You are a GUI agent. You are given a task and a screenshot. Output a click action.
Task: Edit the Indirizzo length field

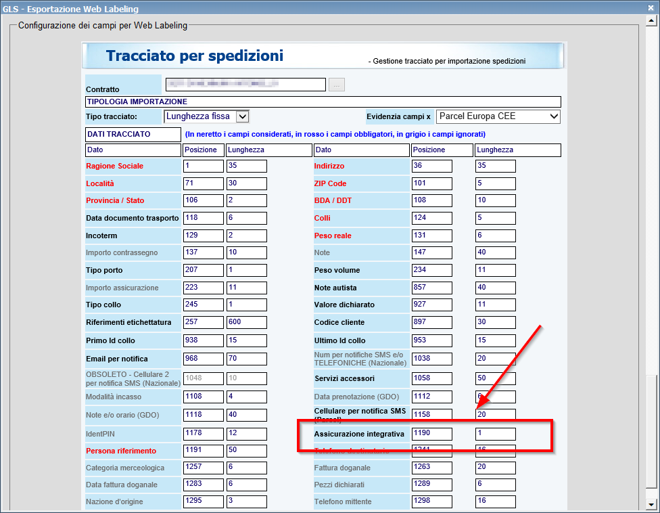coord(496,166)
